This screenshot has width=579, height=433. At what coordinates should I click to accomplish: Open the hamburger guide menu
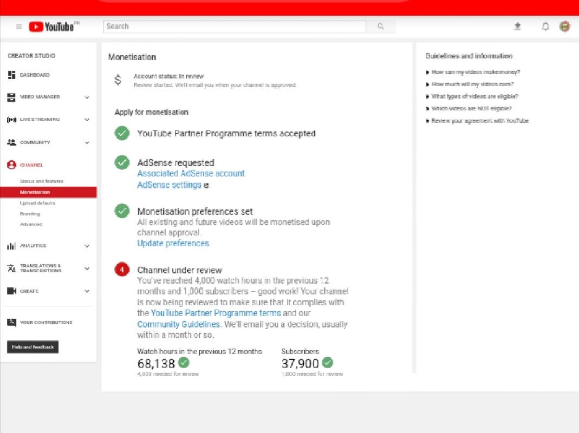tap(19, 27)
